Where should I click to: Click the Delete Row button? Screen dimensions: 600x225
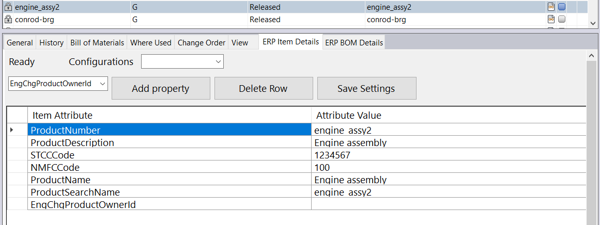pos(263,88)
